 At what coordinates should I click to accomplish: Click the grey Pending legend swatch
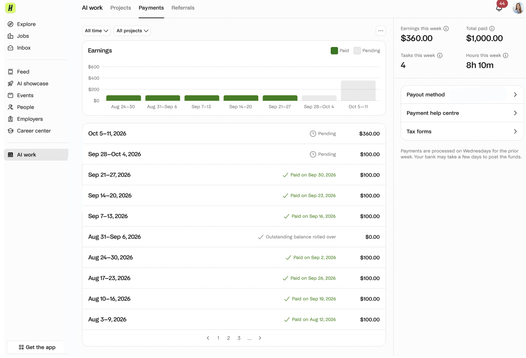pos(357,51)
